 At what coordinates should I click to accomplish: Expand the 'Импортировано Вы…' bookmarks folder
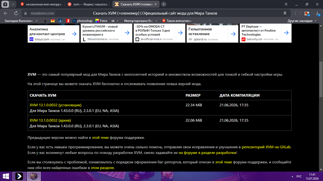pyautogui.click(x=141, y=21)
